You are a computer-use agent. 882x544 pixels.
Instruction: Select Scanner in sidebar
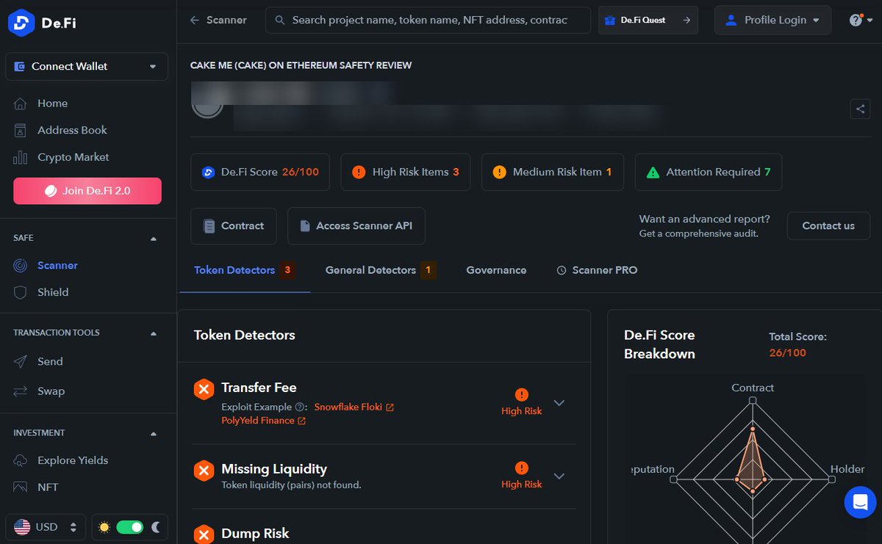coord(57,265)
